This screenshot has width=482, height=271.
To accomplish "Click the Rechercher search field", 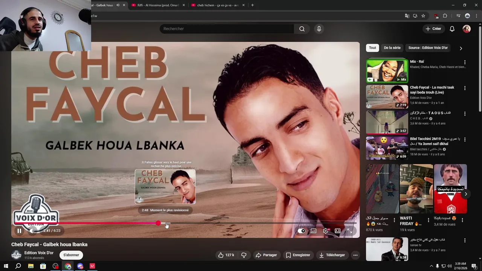I will click(x=227, y=29).
